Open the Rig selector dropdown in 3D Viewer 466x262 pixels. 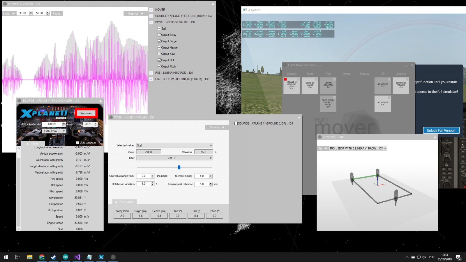(x=358, y=148)
